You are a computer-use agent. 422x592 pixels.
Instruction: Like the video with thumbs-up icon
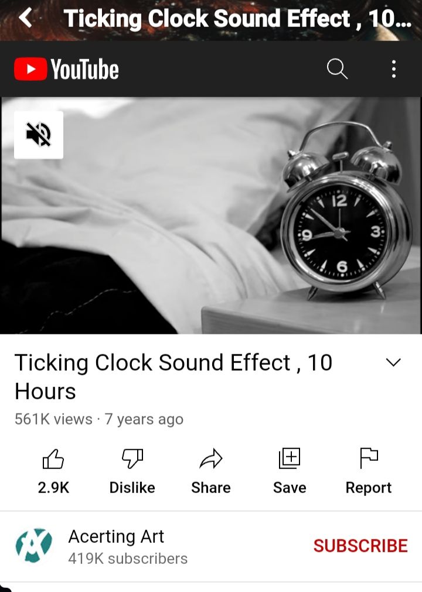click(x=53, y=458)
